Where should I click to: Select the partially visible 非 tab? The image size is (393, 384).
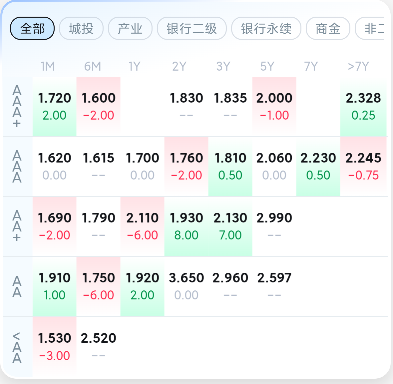coord(369,28)
